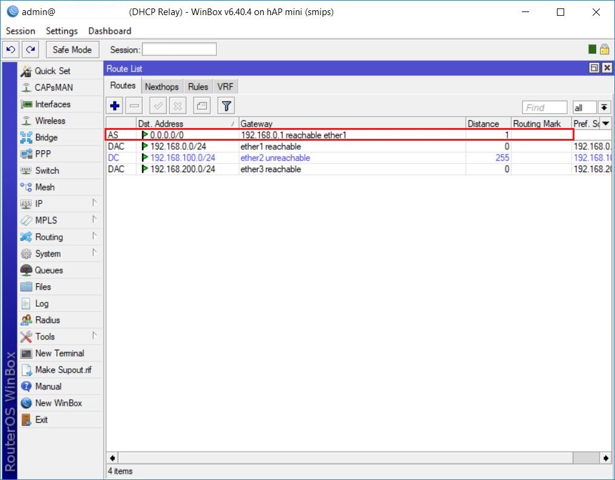615x480 pixels.
Task: Close the Route List panel
Action: point(607,68)
